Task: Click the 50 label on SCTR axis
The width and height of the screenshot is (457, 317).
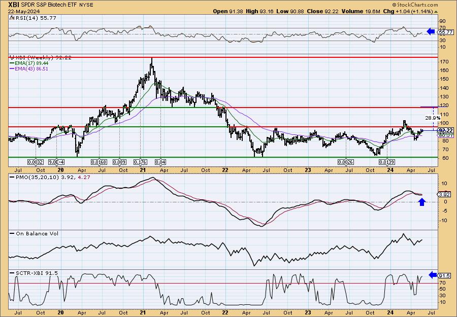Action: click(442, 289)
